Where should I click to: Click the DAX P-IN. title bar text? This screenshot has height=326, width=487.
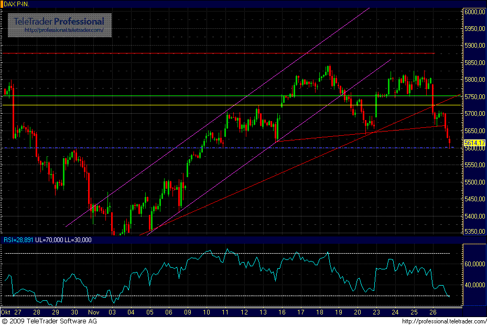[17, 3]
